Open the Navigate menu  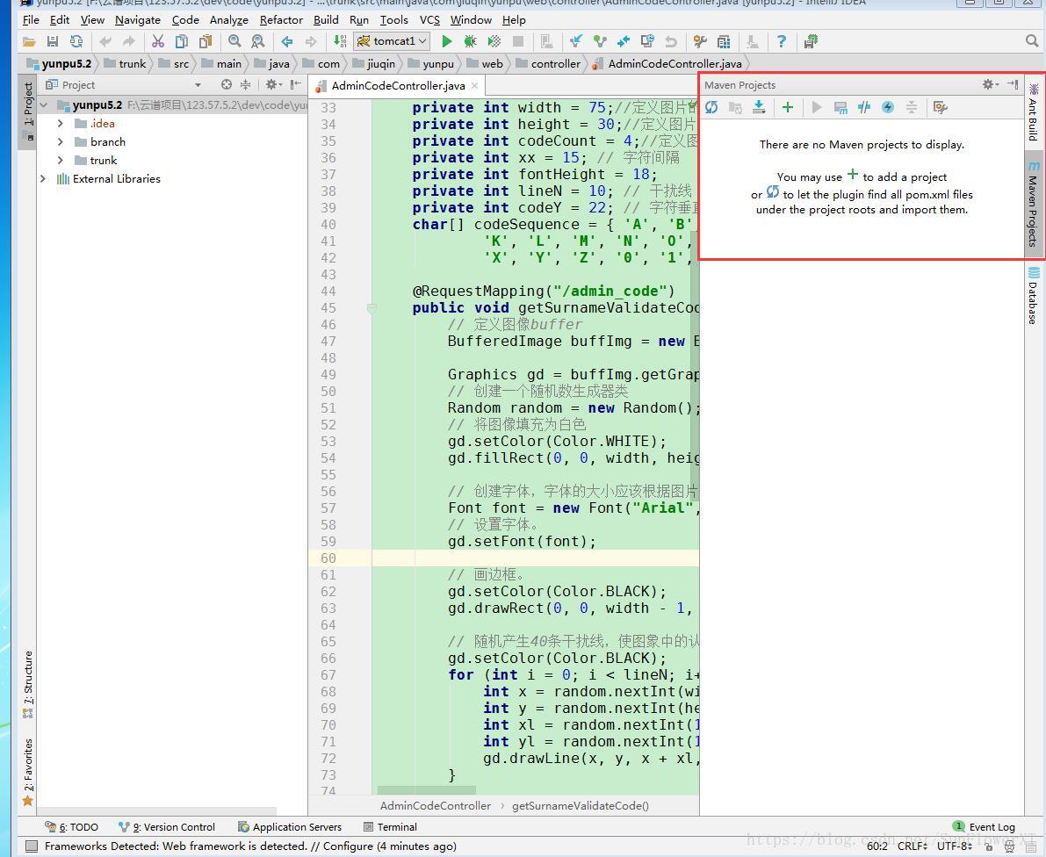tap(137, 20)
